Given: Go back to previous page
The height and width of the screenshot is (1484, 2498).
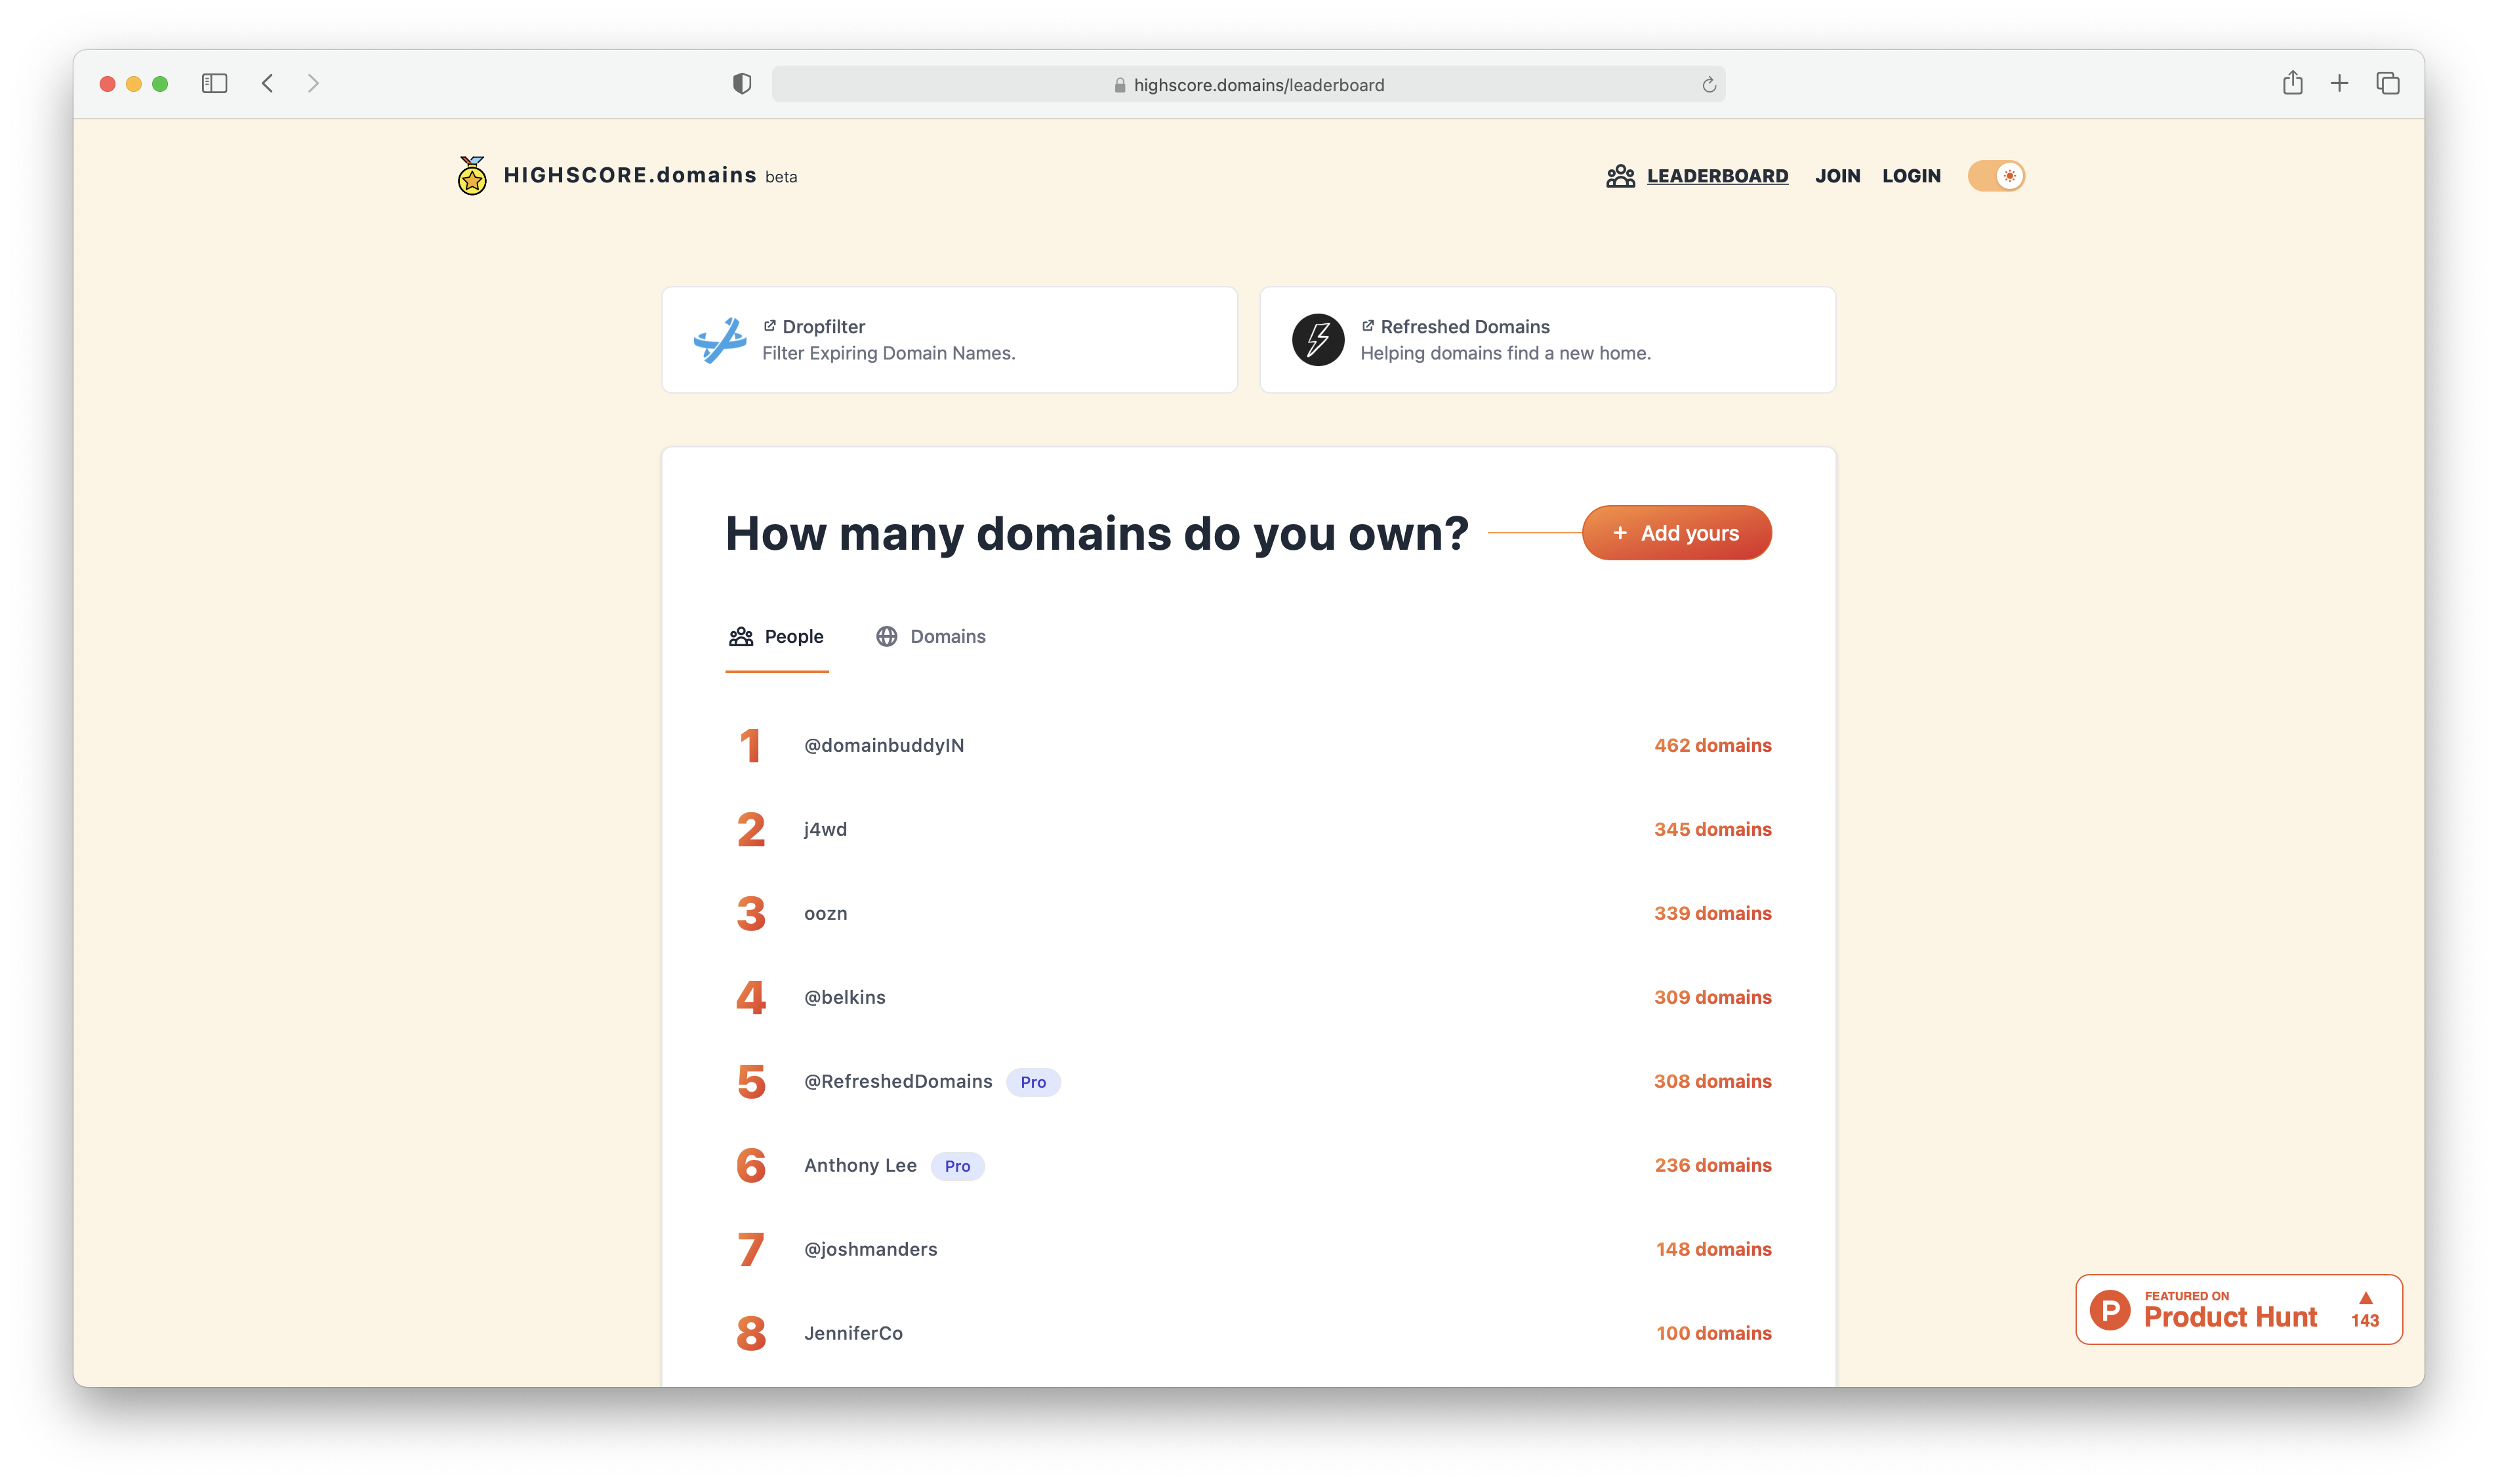Looking at the screenshot, I should (267, 84).
